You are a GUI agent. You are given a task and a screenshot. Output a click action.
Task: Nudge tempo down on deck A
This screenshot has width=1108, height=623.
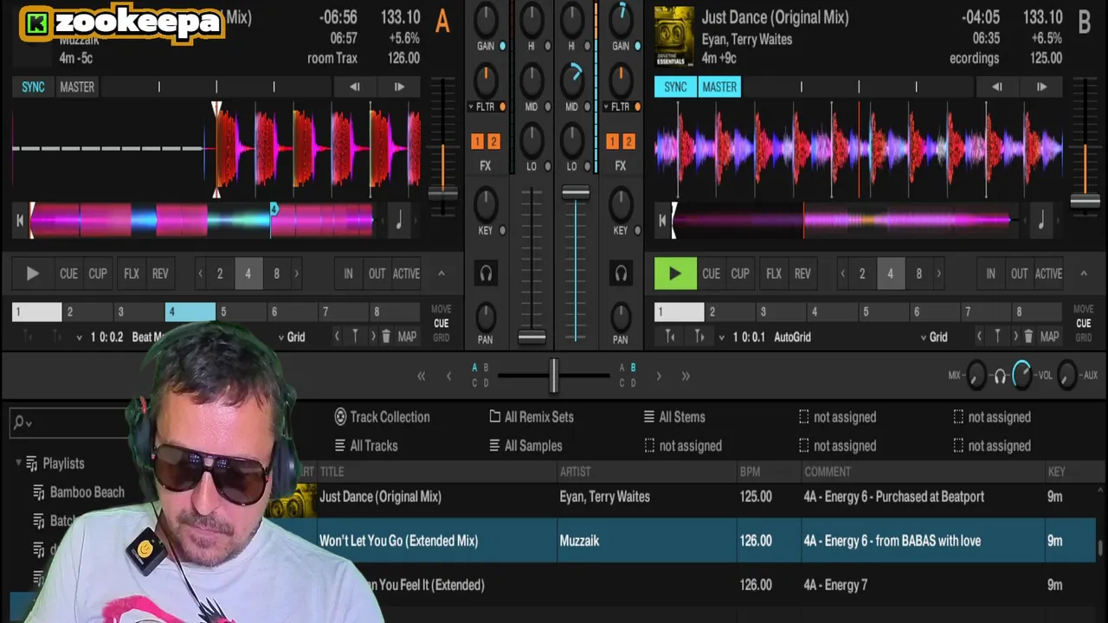[x=354, y=87]
